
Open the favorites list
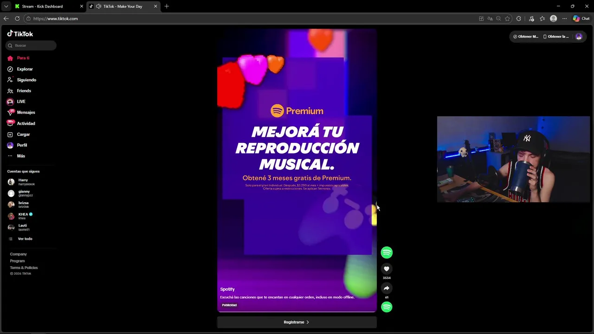[542, 19]
